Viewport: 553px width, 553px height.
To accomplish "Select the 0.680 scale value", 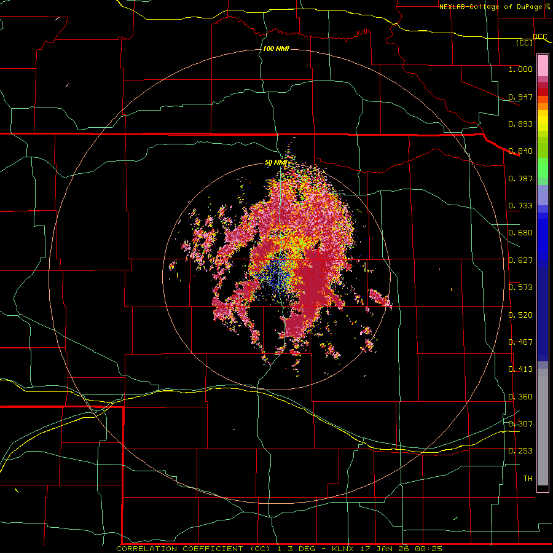I will 520,233.
